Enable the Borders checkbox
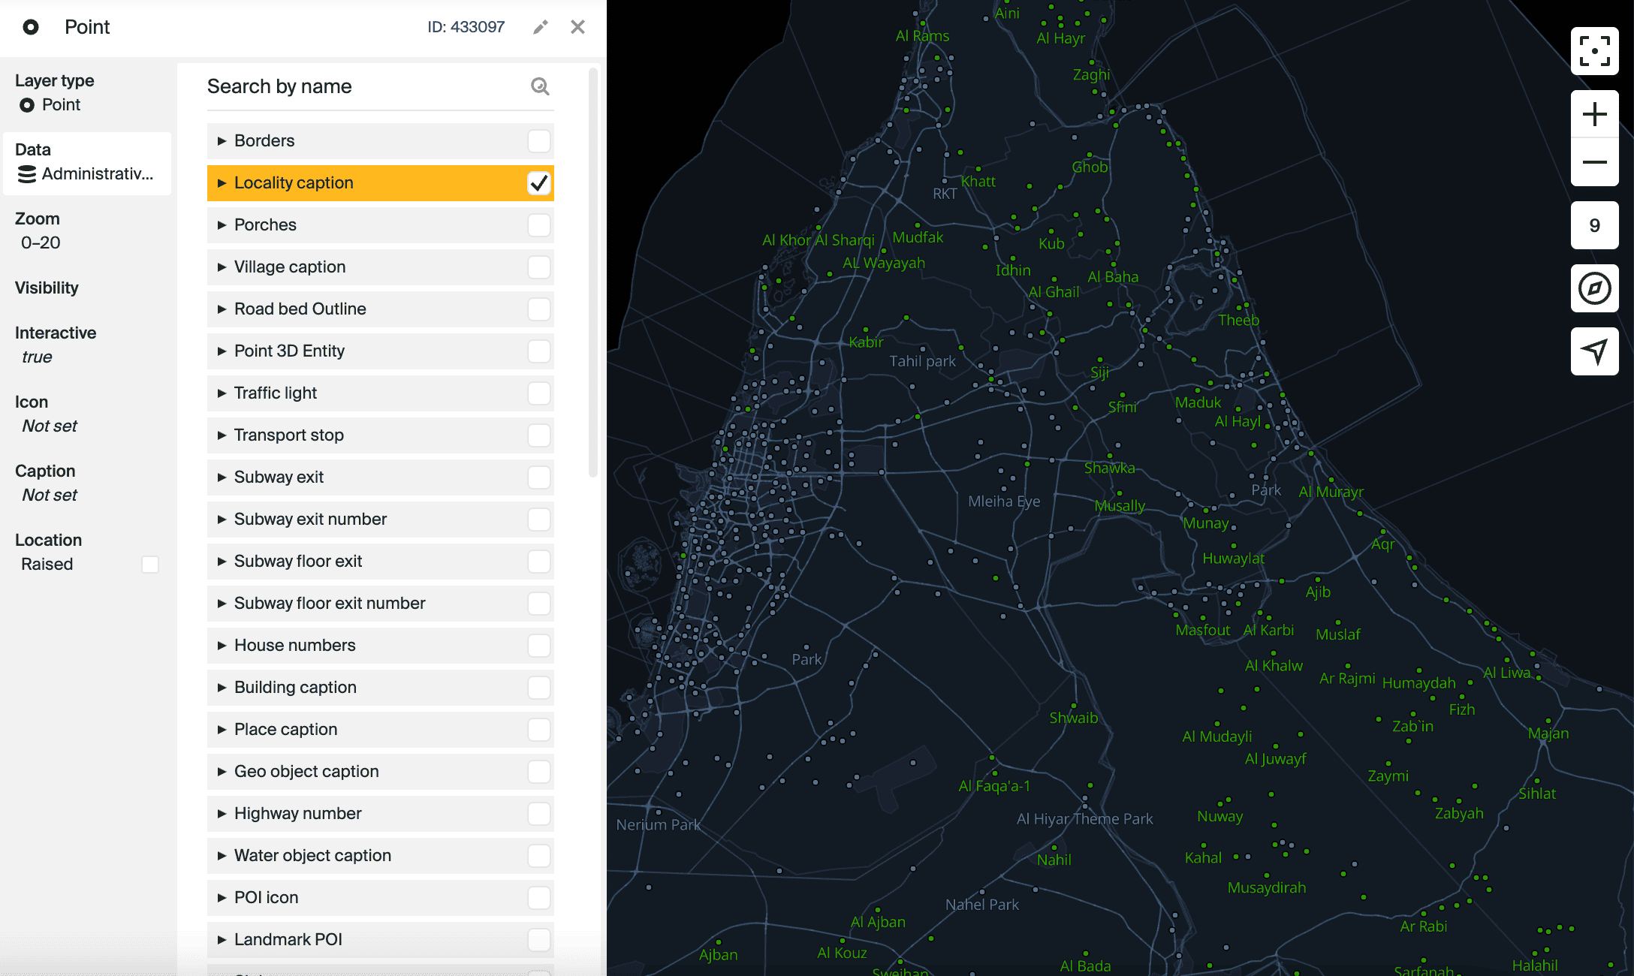Screen dimensions: 1634x976 [x=538, y=141]
